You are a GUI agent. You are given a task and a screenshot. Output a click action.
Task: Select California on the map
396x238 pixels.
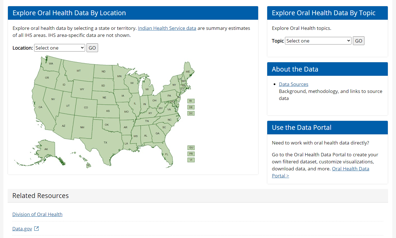[x=40, y=107]
